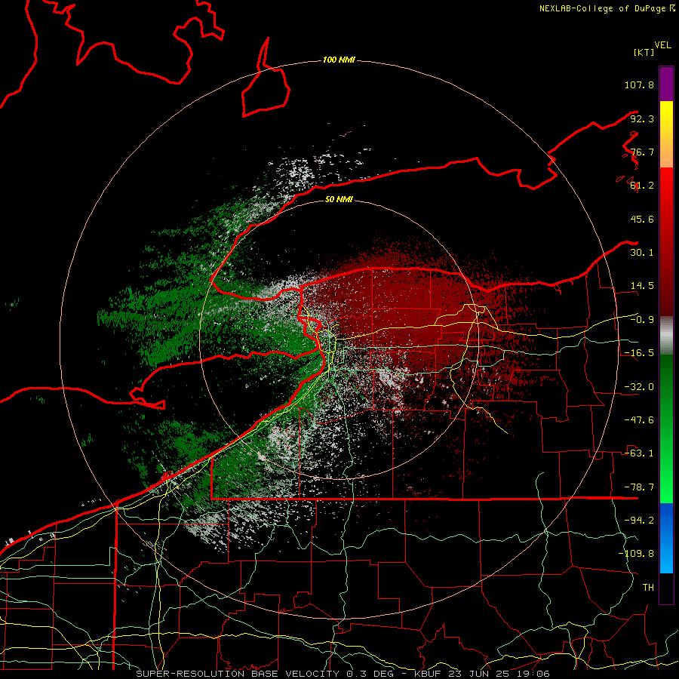679x679 pixels.
Task: Click the 76.7 velocity scale value
Action: [642, 152]
